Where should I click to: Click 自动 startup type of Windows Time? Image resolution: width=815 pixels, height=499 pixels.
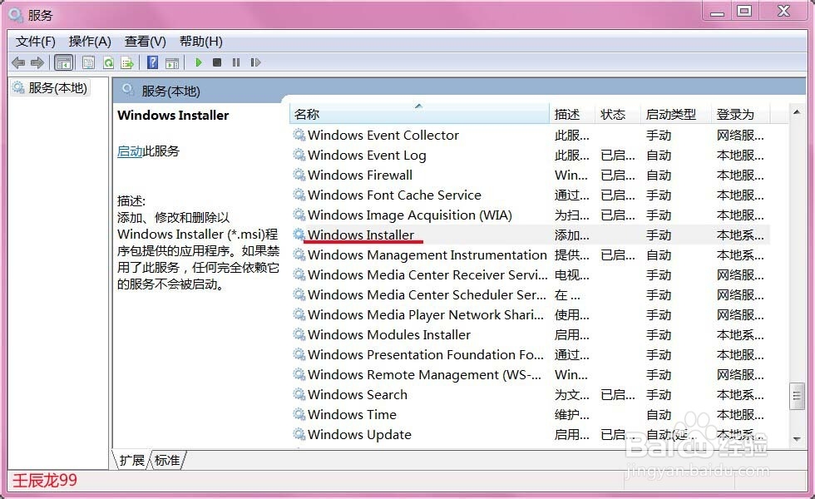coord(659,415)
